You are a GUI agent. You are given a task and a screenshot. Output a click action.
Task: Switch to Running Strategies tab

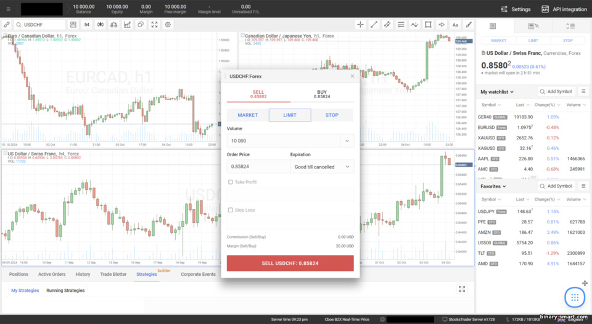point(65,291)
